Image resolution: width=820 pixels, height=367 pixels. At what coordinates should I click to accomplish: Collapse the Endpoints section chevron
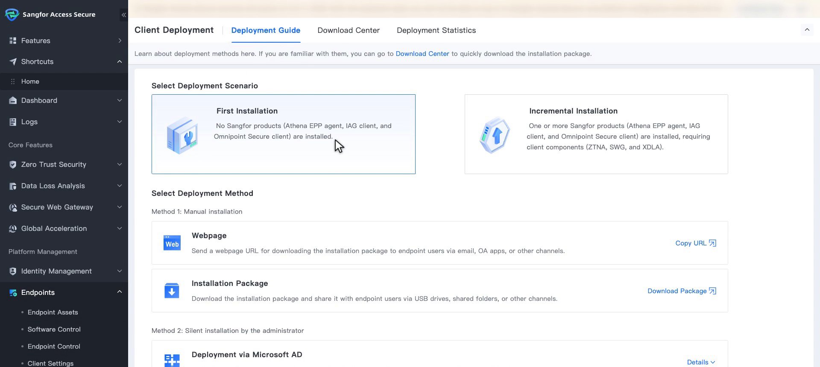(120, 292)
